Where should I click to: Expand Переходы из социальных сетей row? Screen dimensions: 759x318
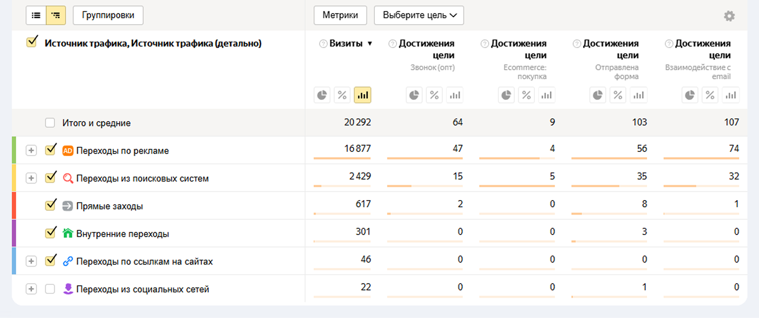[x=31, y=289]
